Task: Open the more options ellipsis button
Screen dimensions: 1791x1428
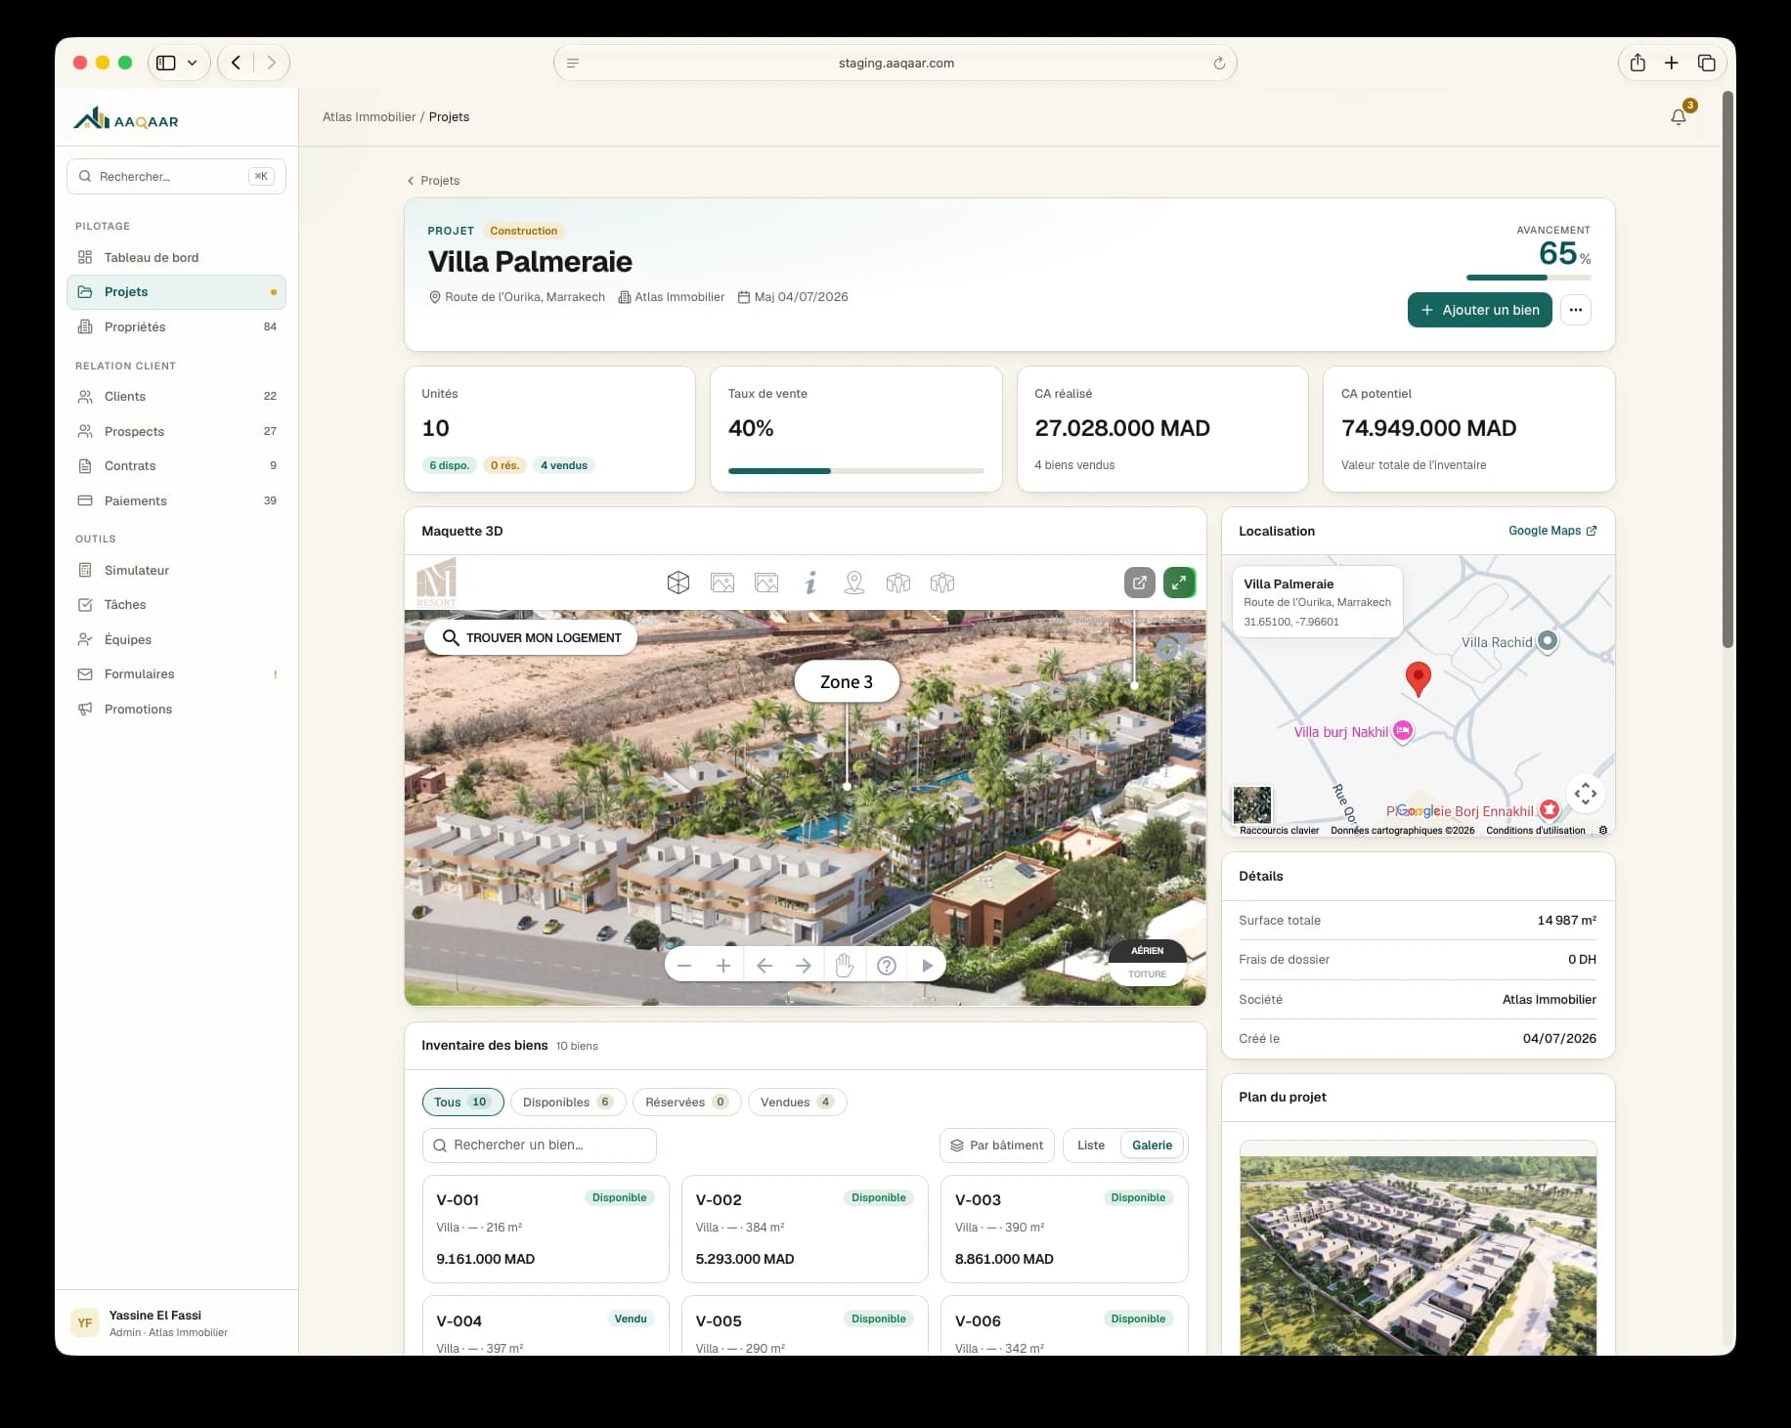Action: click(1576, 310)
